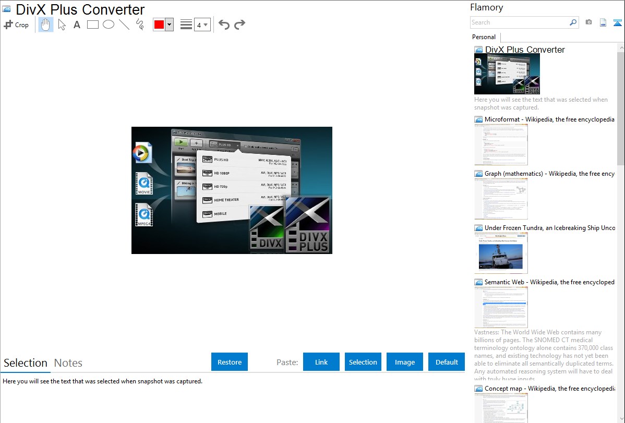Image resolution: width=625 pixels, height=423 pixels.
Task: Click the red color swatch
Action: coord(159,25)
